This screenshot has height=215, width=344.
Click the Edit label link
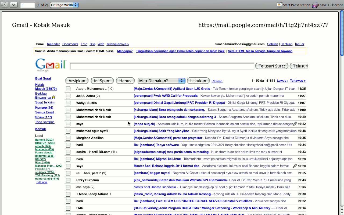(x=42, y=182)
